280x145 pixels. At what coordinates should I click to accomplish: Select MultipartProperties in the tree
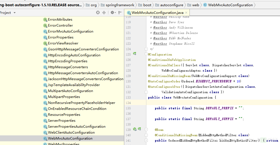[x=64, y=97]
